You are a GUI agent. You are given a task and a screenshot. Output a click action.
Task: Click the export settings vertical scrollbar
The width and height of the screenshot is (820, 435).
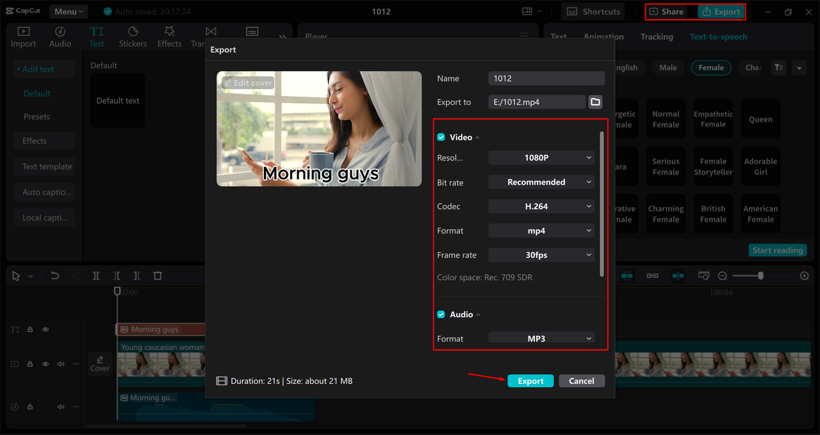(x=602, y=203)
